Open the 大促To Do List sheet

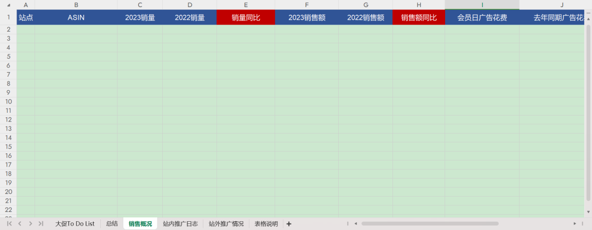[75, 224]
